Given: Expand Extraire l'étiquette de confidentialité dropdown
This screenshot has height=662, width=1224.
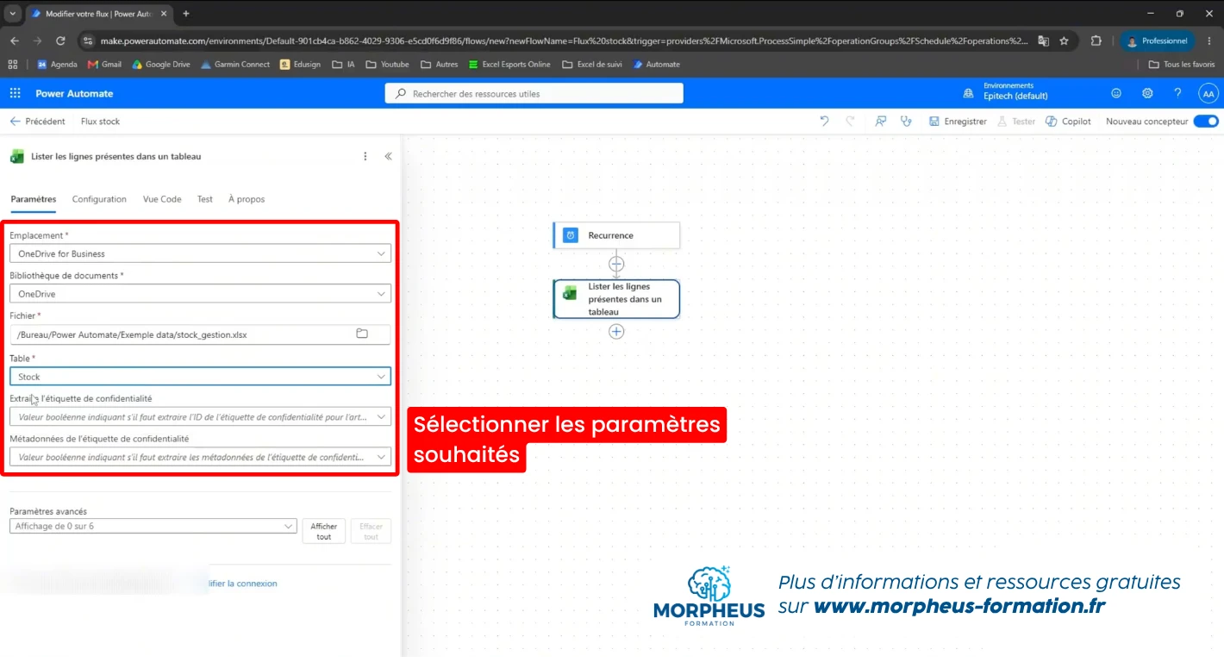Looking at the screenshot, I should (x=200, y=416).
